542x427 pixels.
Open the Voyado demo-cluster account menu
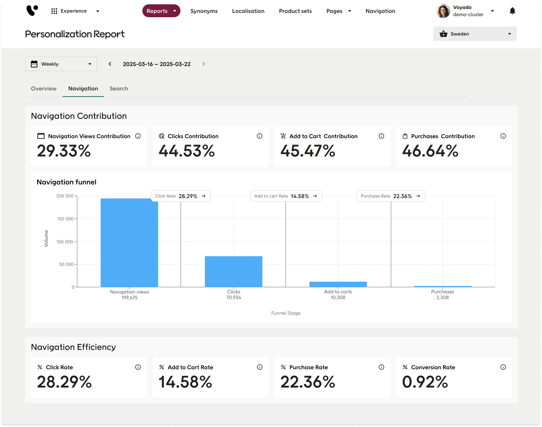click(x=465, y=11)
